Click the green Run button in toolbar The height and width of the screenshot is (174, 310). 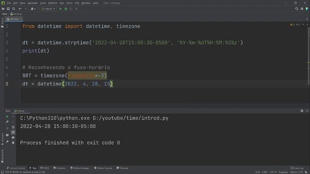61,9
